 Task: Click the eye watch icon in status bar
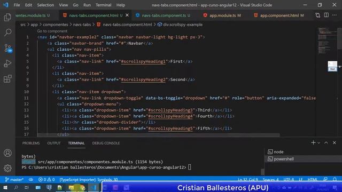pos(31,180)
